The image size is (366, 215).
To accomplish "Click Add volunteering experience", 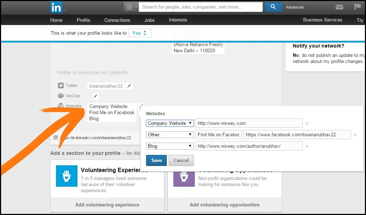I will click(107, 205).
